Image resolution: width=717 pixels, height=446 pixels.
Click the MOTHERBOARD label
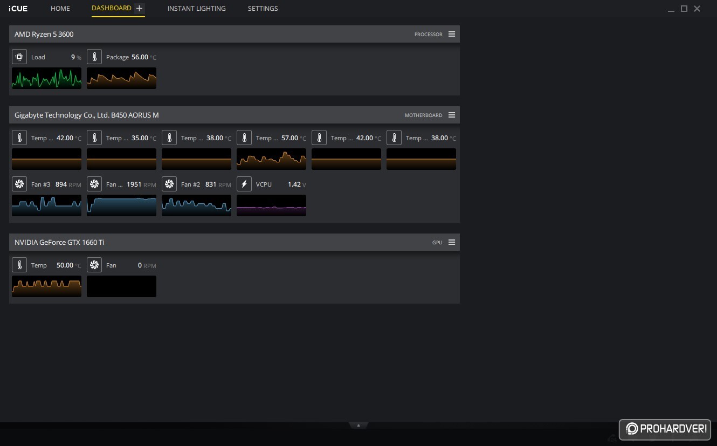[x=423, y=115]
